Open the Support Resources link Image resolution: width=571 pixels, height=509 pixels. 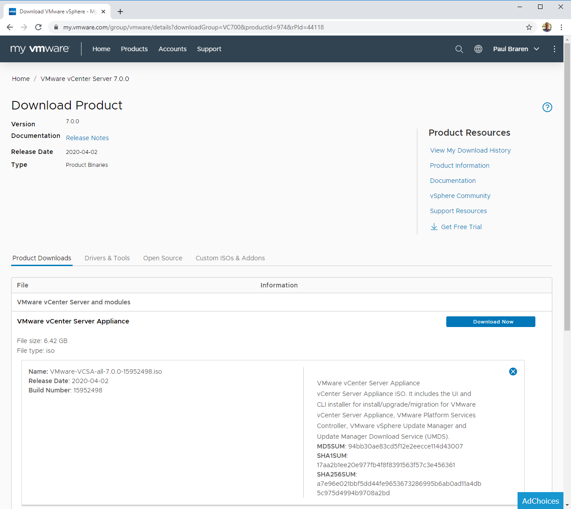pyautogui.click(x=458, y=211)
